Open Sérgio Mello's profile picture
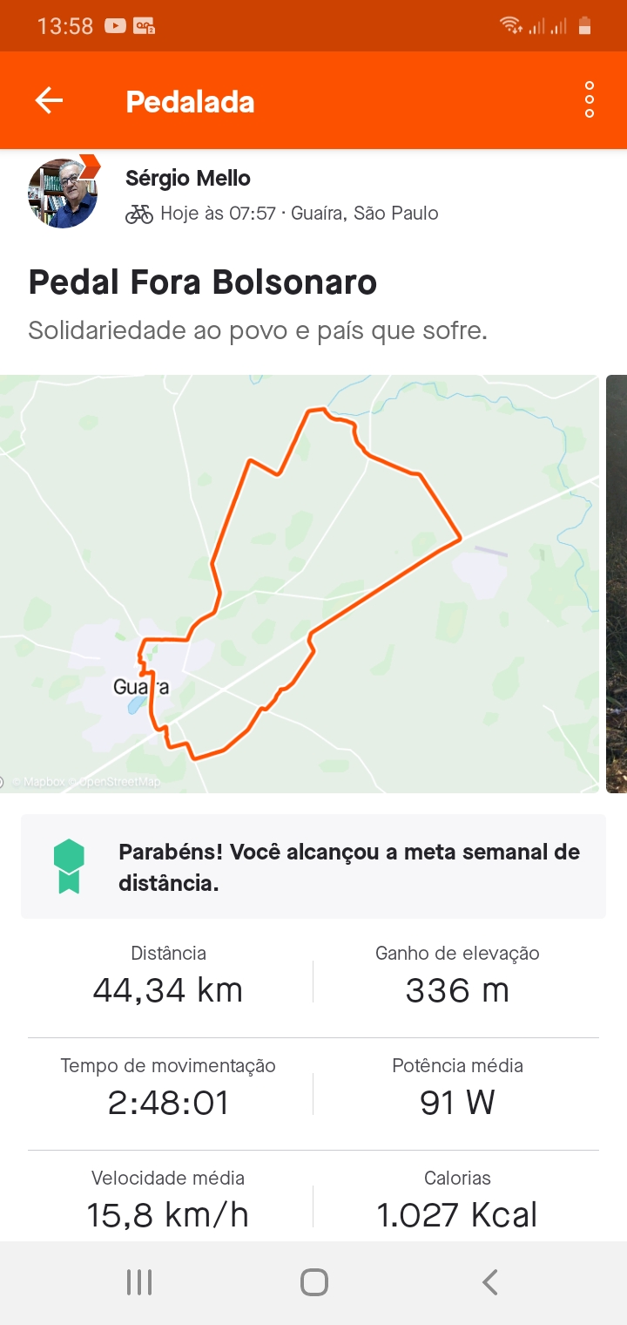This screenshot has height=1325, width=627. pos(63,193)
